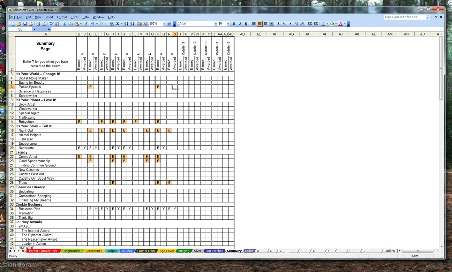This screenshot has width=452, height=272.
Task: Increase the cell indent
Action: pyautogui.click(x=316, y=24)
